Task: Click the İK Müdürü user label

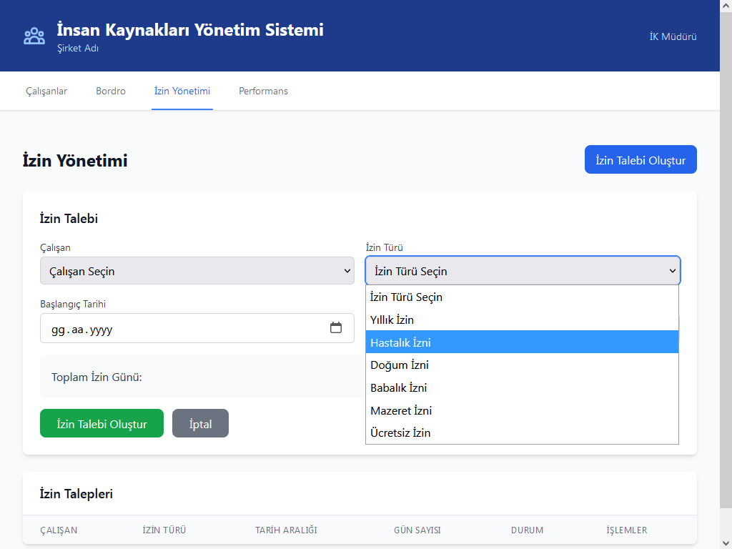Action: coord(673,36)
